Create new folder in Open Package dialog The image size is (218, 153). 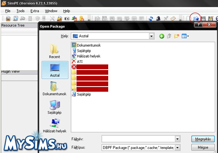pos(176,36)
